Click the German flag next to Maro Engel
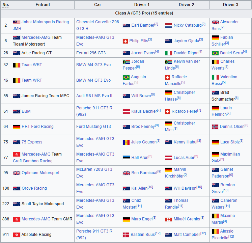 tap(126, 219)
